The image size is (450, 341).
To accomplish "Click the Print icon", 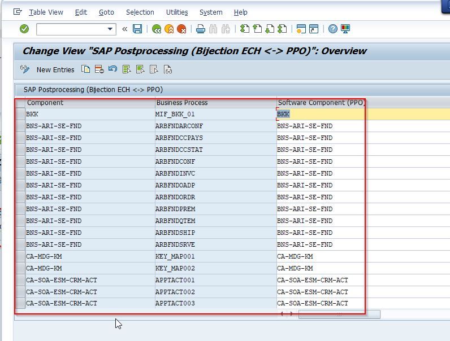I will pos(200,29).
